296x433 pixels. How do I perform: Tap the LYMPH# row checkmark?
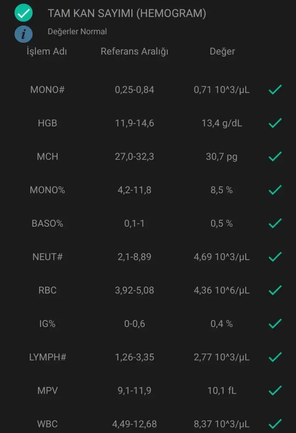tap(275, 357)
